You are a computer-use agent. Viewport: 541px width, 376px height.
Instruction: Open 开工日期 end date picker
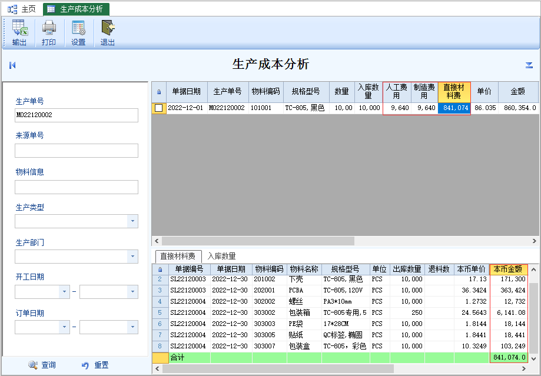click(x=132, y=292)
